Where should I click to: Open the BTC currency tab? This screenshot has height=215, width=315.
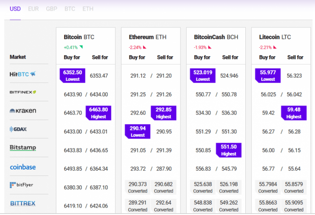click(x=70, y=9)
